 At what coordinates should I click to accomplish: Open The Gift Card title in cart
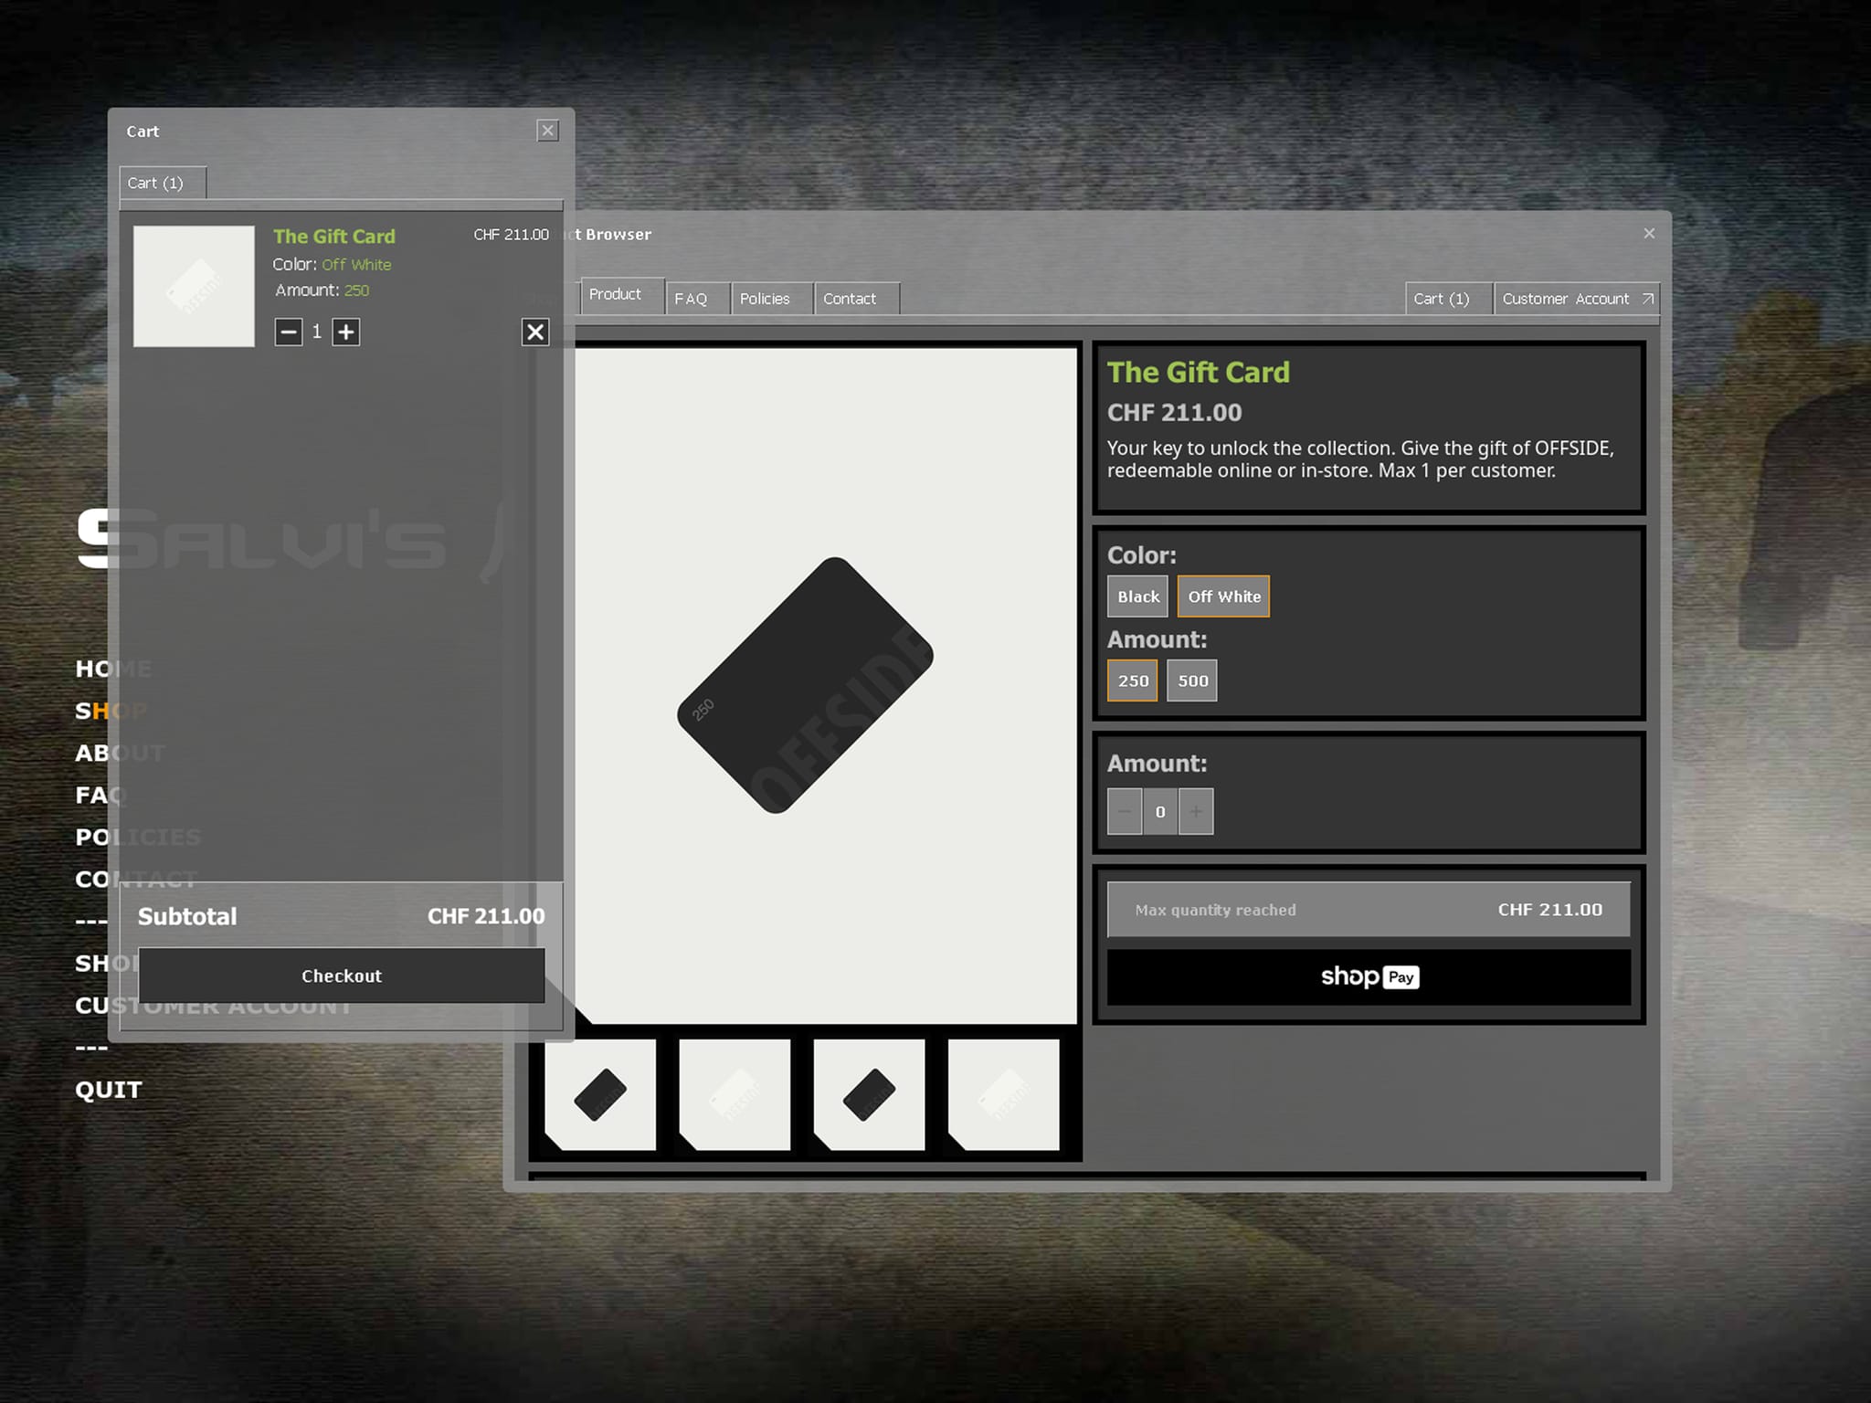click(x=333, y=237)
